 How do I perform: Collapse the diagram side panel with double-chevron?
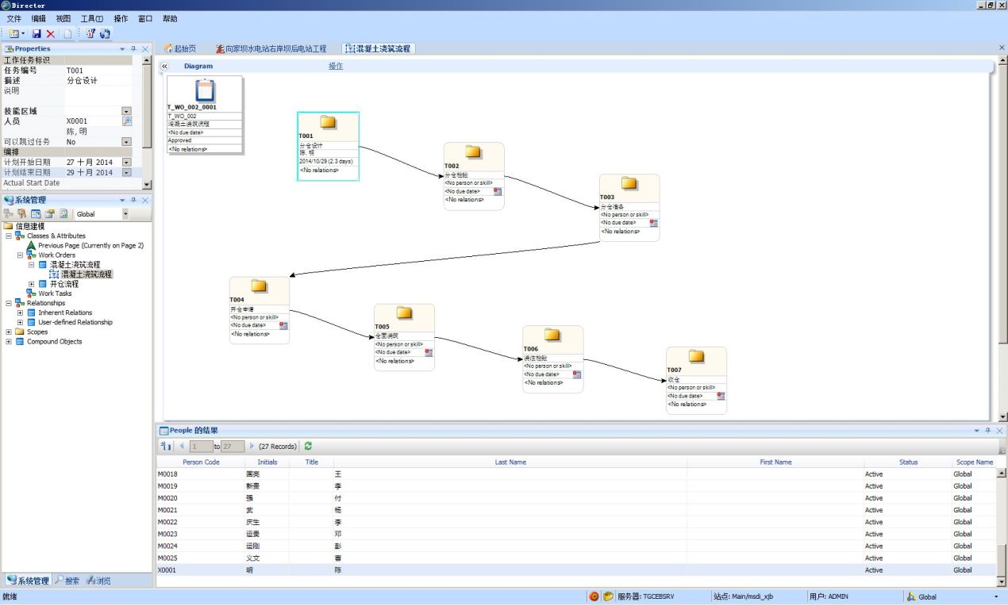164,67
